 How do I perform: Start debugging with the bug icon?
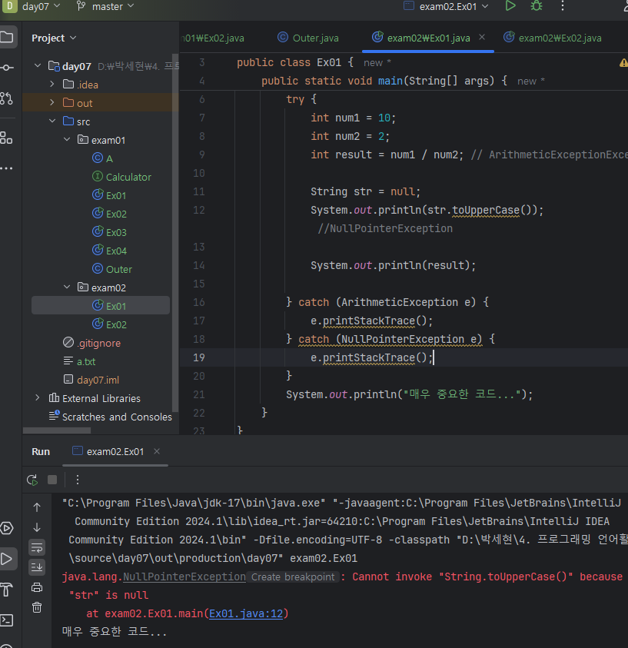537,6
